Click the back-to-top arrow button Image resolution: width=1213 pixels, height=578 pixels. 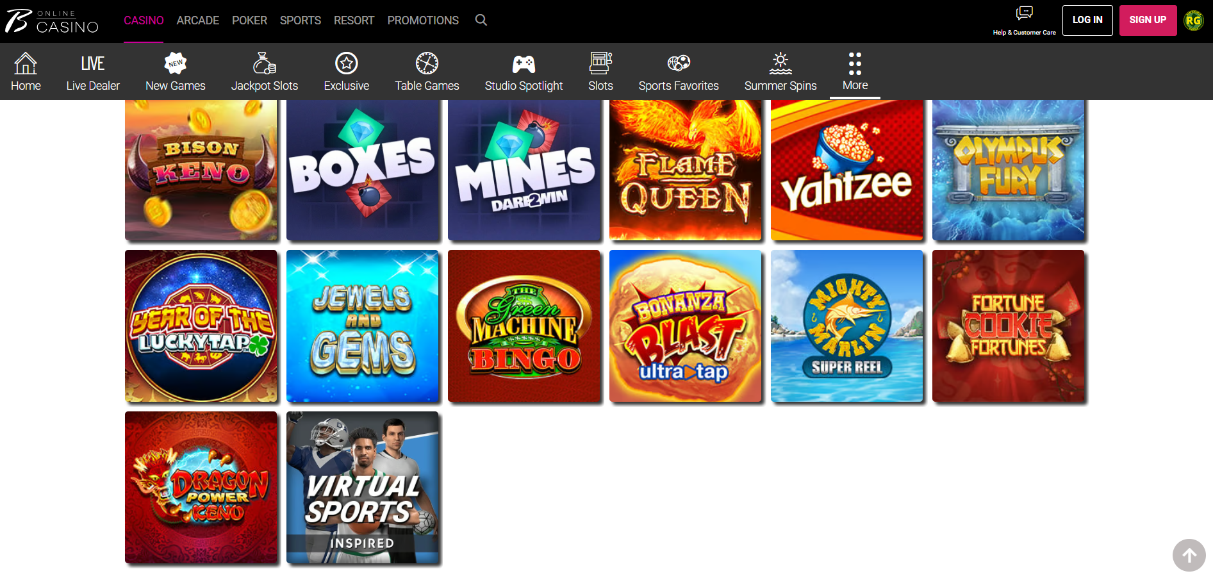point(1189,555)
